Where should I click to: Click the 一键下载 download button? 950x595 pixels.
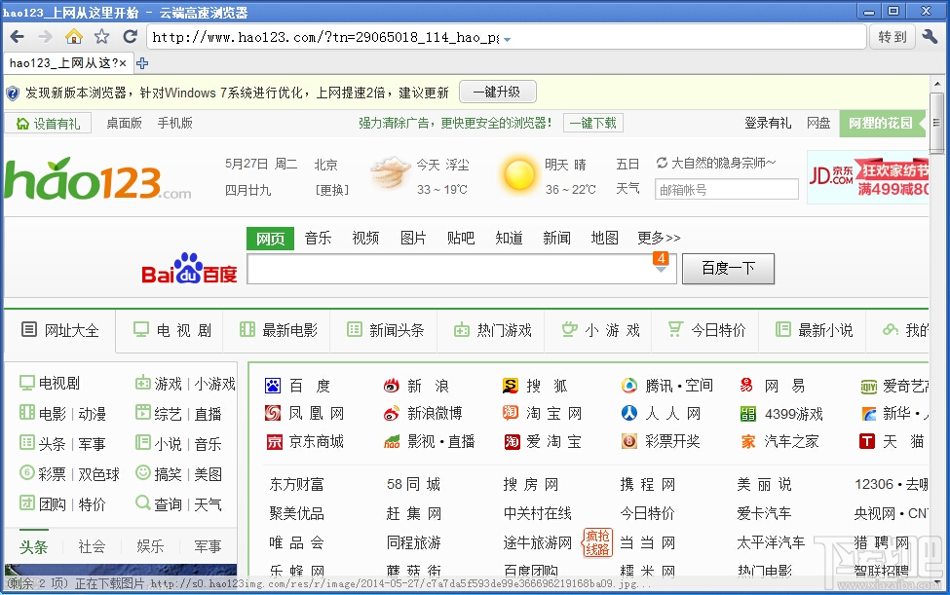click(592, 123)
